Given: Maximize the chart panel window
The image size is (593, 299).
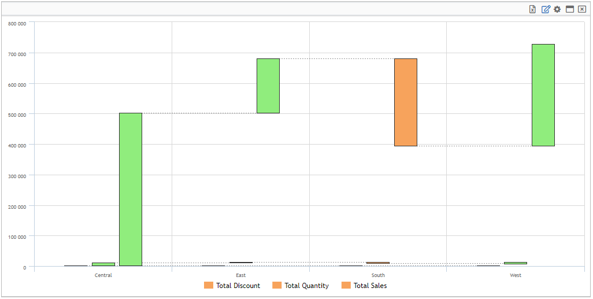Looking at the screenshot, I should pos(570,9).
